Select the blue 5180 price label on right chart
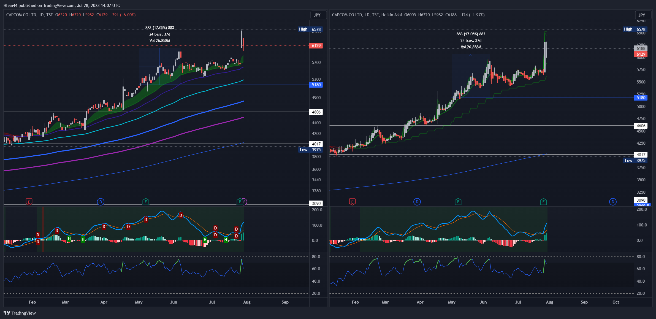The image size is (656, 319). [641, 98]
